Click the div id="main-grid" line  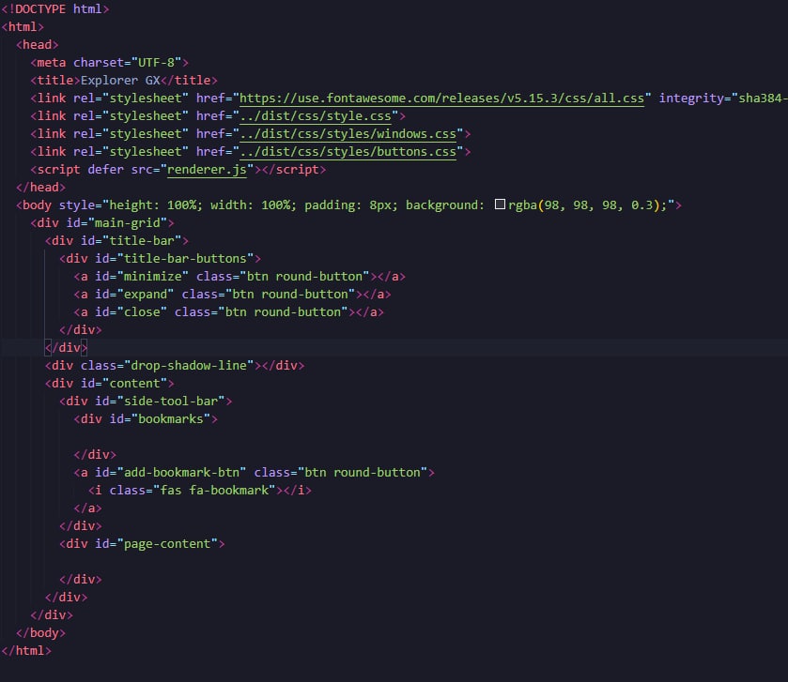point(102,223)
